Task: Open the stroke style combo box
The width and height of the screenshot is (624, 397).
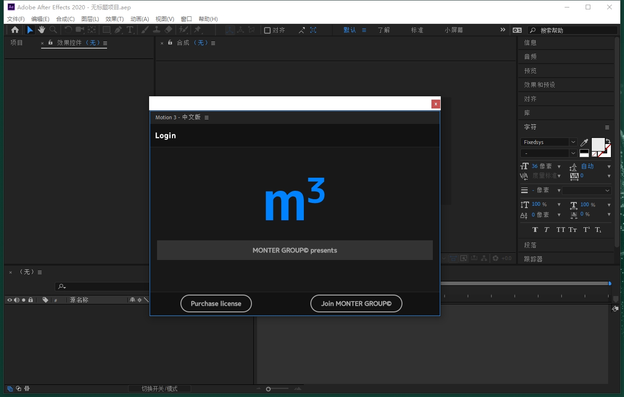Action: pos(587,190)
